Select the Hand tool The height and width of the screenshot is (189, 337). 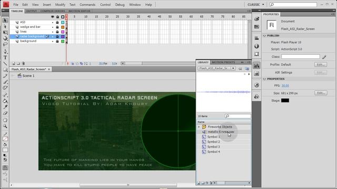(5, 120)
